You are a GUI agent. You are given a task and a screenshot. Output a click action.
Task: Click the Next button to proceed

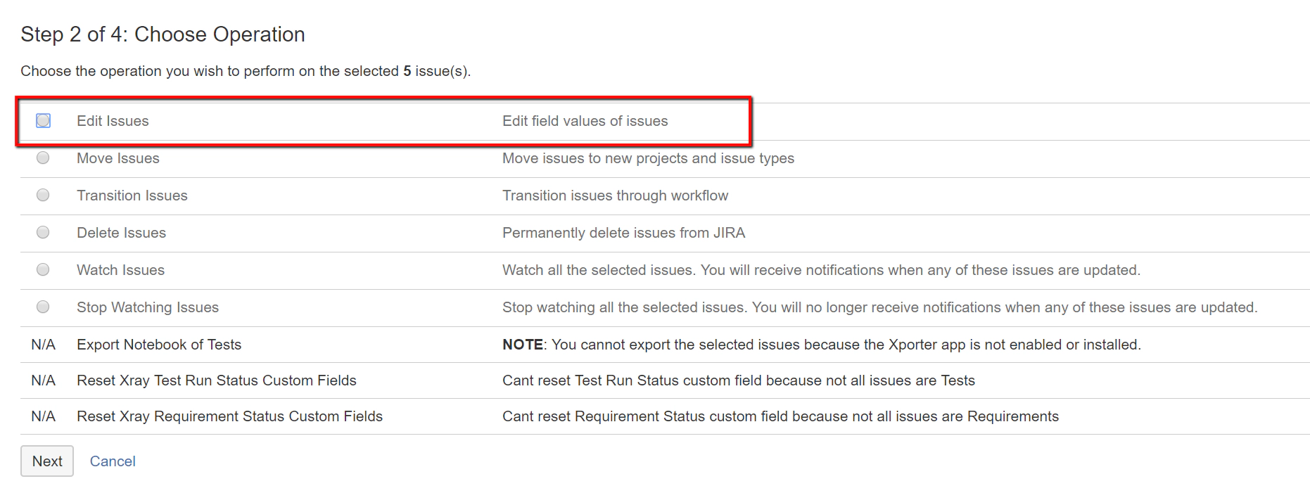[x=46, y=461]
